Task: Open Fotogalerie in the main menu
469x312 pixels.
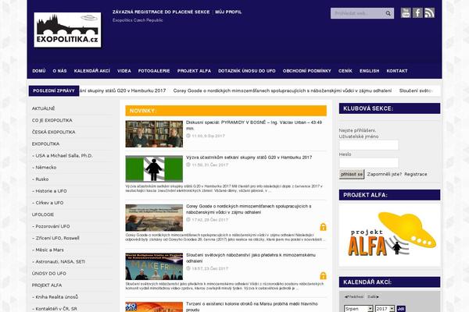Action: [154, 71]
